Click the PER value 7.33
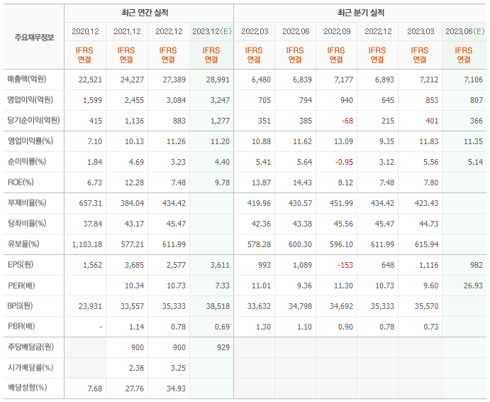This screenshot has height=402, width=490. coord(222,286)
